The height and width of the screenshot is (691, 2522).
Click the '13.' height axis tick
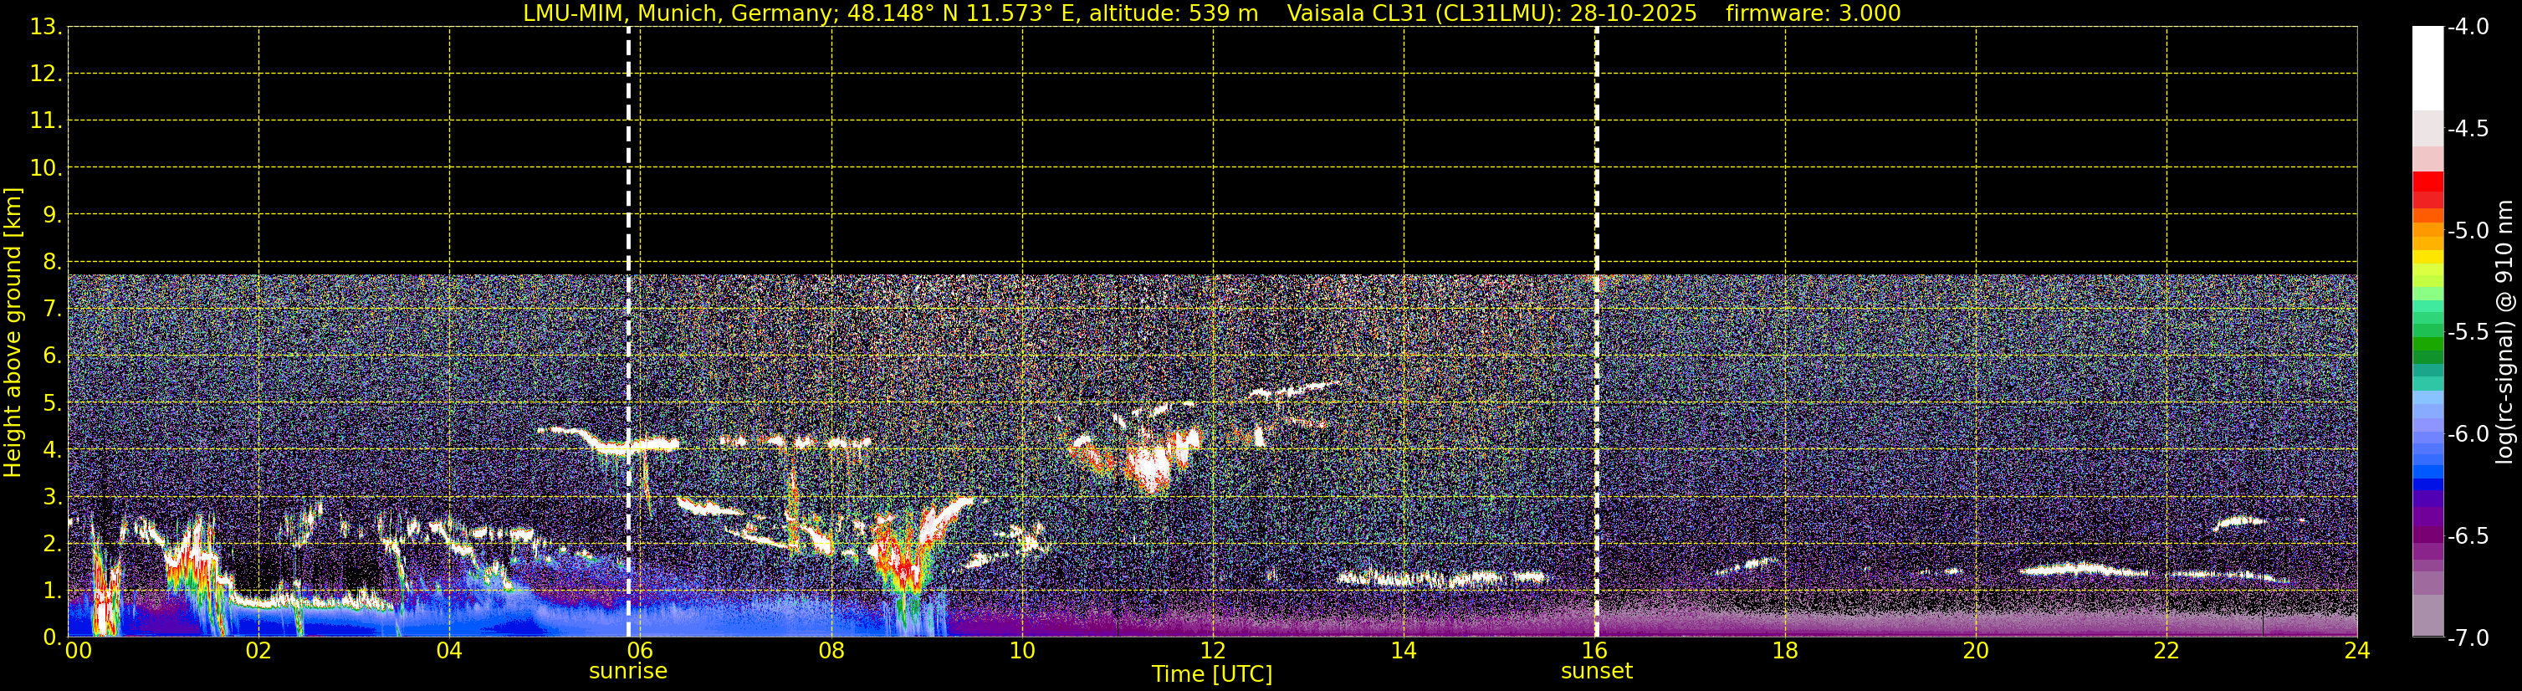[x=46, y=28]
